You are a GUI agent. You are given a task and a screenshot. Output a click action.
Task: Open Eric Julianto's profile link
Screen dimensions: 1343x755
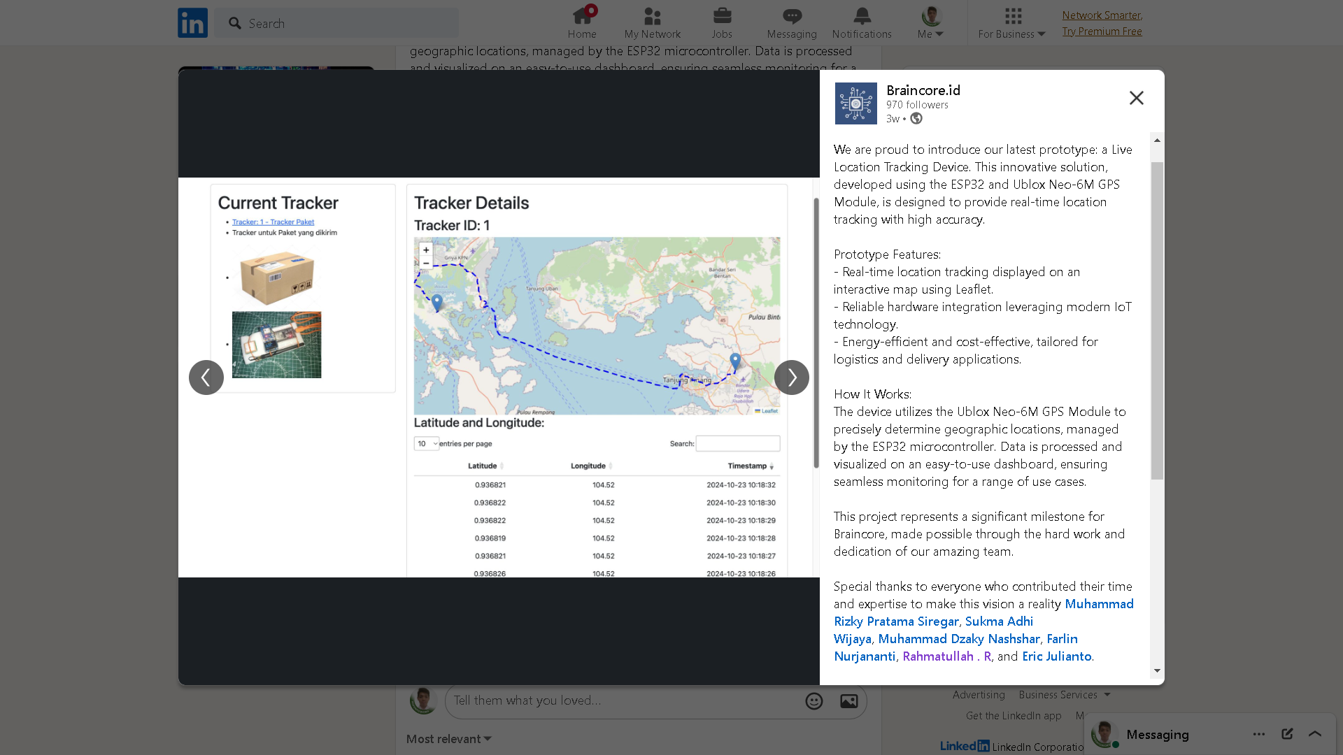1056,656
